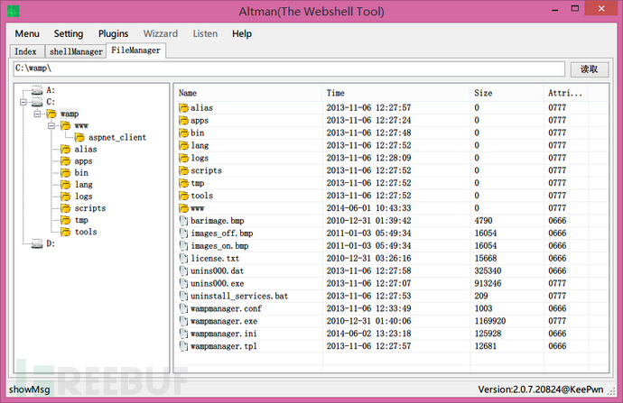Switch to the Index tab
The height and width of the screenshot is (403, 623).
pos(25,51)
